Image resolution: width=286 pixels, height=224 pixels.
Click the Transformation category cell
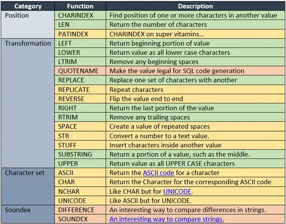coord(28,103)
